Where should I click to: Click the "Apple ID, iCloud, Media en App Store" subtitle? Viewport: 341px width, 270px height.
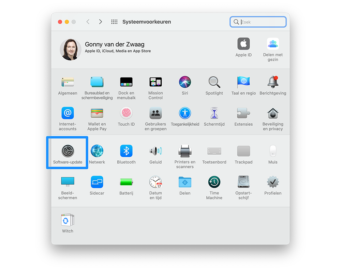[118, 51]
